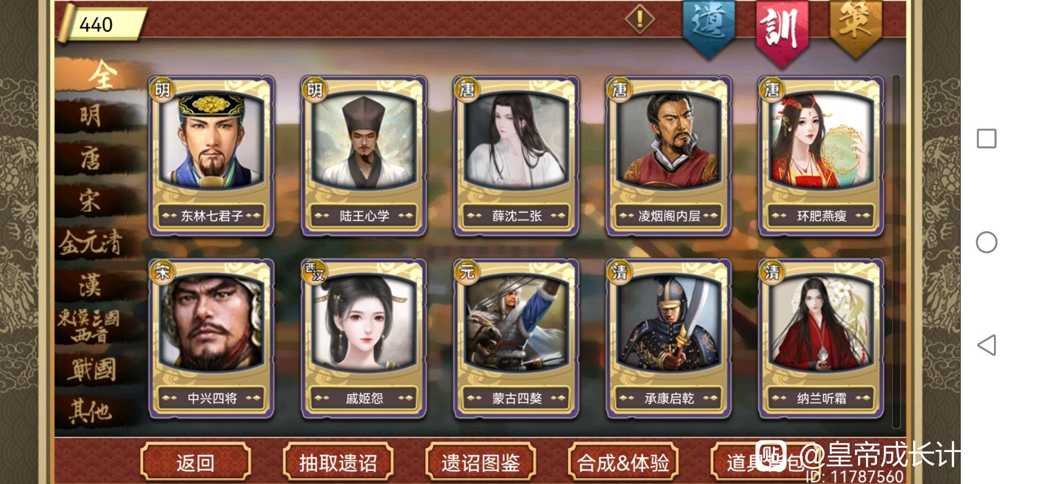Select the 全 category tab

click(x=101, y=75)
